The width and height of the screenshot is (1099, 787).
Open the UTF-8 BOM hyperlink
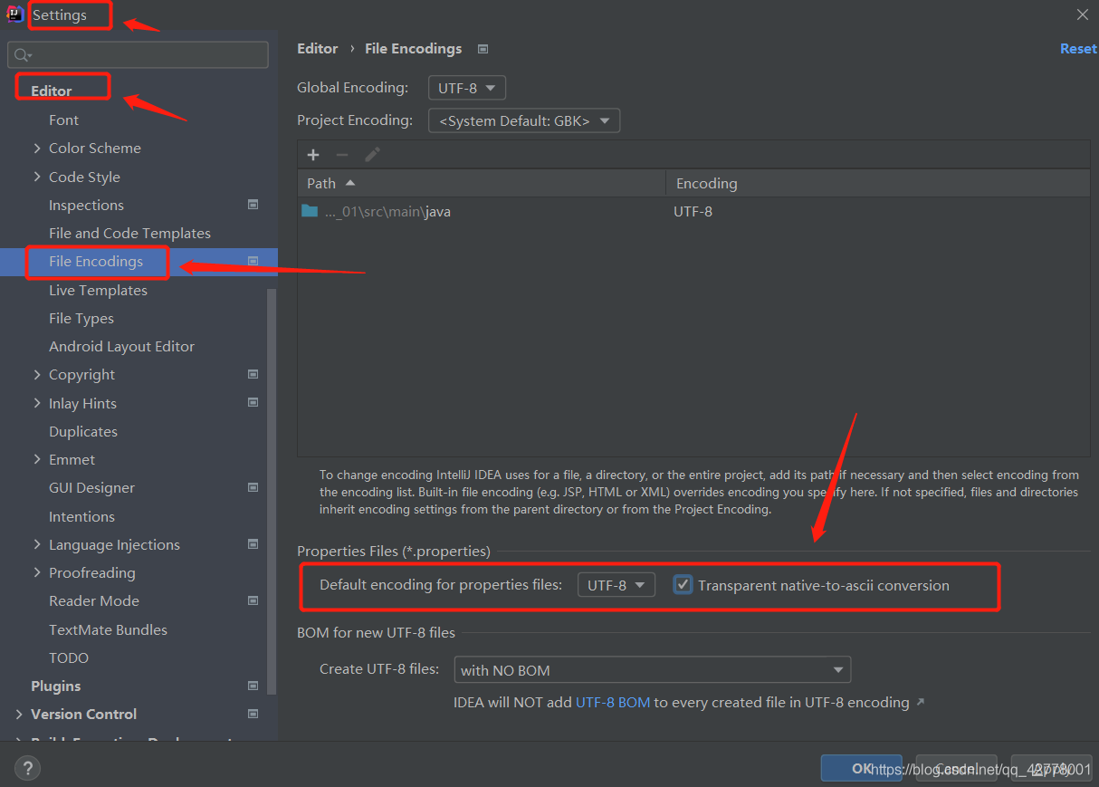point(613,702)
